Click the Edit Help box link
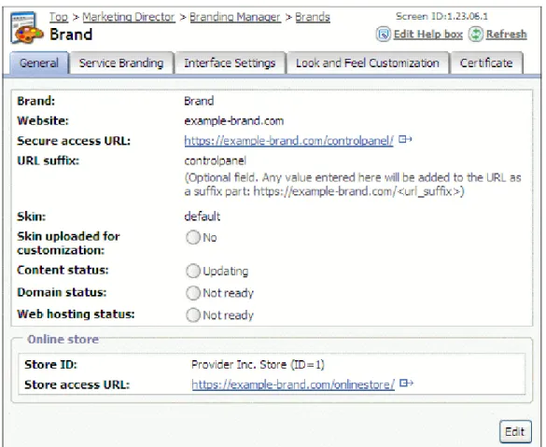This screenshot has height=447, width=546. pyautogui.click(x=428, y=35)
